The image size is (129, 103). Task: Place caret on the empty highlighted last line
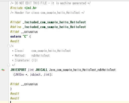click(69, 102)
